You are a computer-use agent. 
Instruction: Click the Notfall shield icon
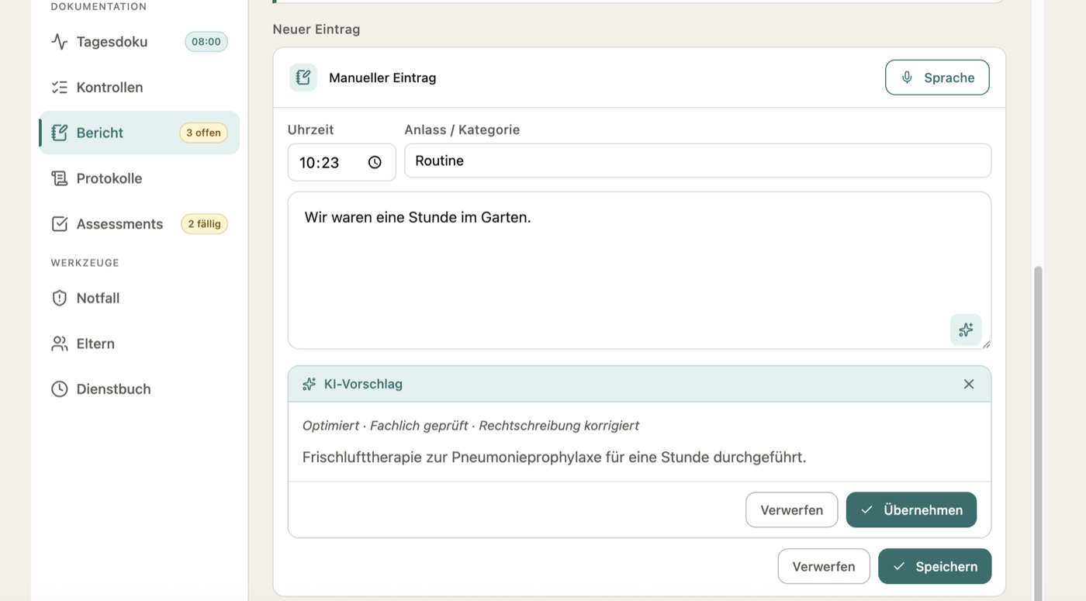tap(60, 298)
